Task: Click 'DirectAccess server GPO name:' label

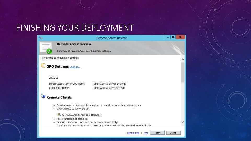Action: tap(67, 84)
